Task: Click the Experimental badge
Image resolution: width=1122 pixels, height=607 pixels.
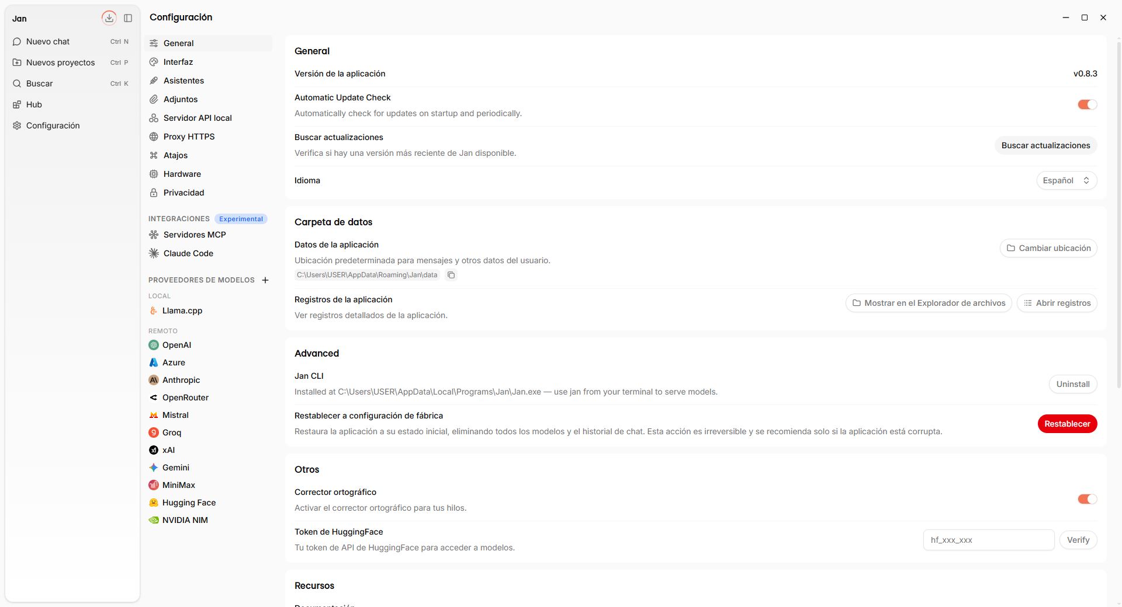Action: point(241,219)
